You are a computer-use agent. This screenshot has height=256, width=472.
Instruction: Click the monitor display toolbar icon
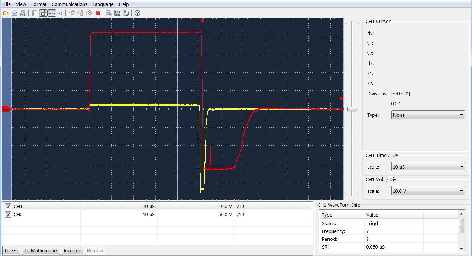coord(117,13)
